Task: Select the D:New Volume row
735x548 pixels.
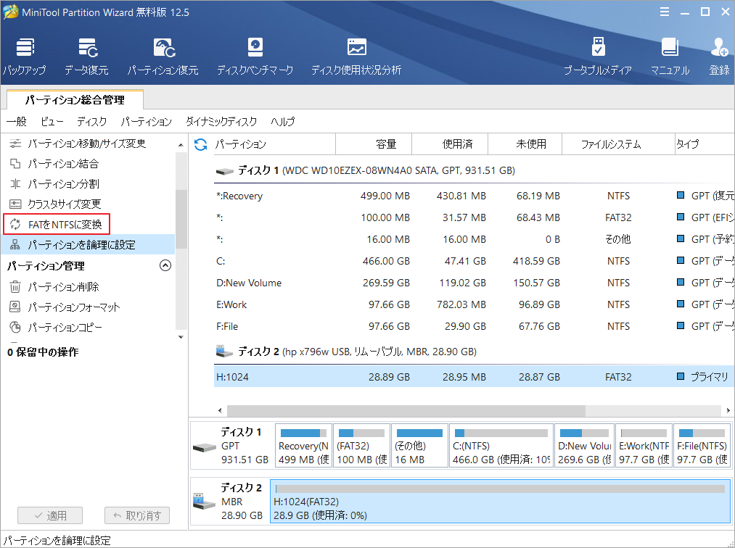Action: pos(474,283)
